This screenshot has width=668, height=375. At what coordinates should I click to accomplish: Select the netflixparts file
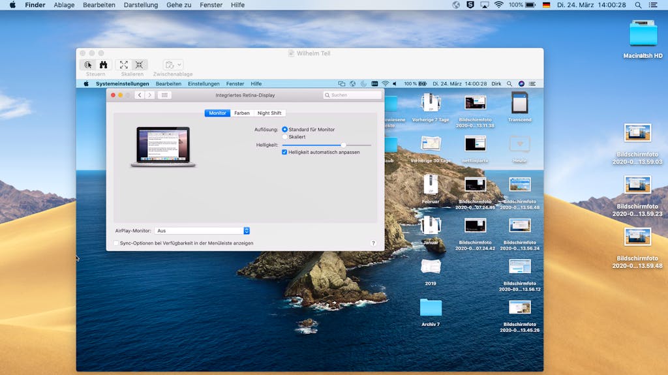tap(475, 144)
